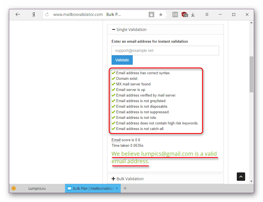Open the uBlock shield extension icon
Image resolution: width=263 pixels, height=202 pixels.
pos(184,15)
